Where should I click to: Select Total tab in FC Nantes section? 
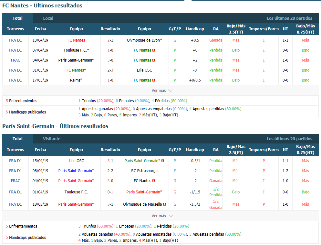(18, 18)
